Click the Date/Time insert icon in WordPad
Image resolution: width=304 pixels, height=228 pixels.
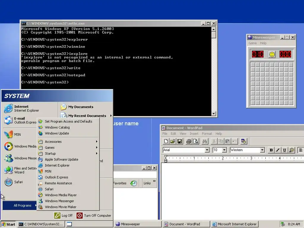[243, 141]
